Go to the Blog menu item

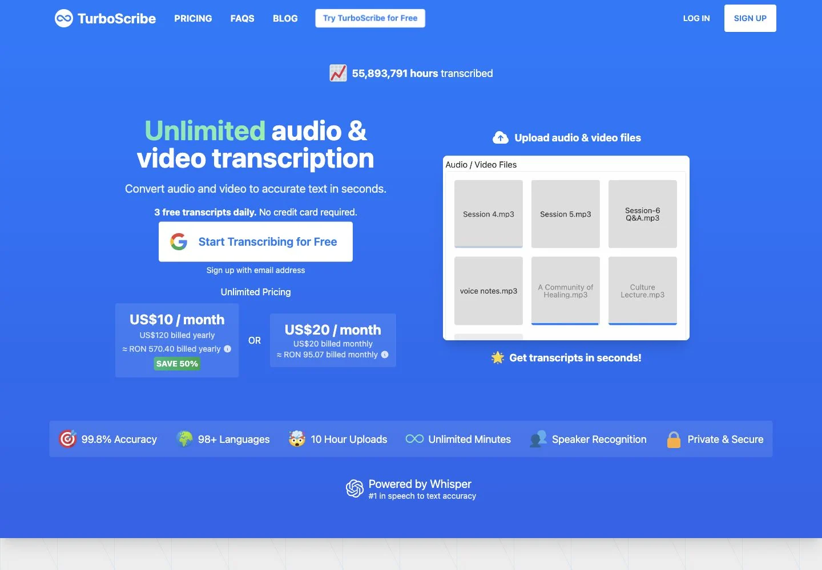(285, 18)
